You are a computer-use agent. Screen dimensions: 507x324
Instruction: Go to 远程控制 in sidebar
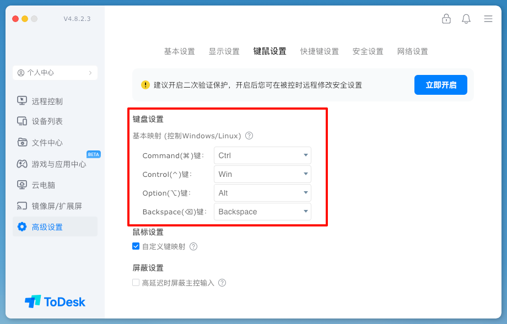(x=47, y=101)
